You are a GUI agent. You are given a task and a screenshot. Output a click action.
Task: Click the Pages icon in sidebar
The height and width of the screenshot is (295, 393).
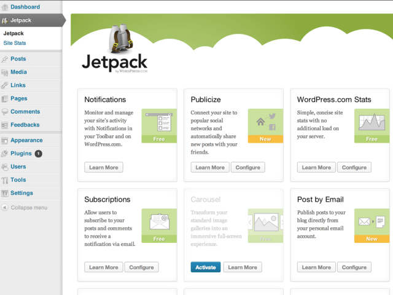coord(5,98)
